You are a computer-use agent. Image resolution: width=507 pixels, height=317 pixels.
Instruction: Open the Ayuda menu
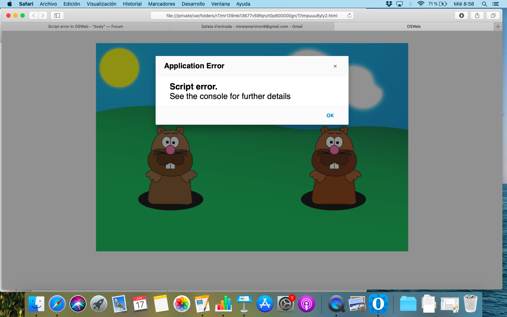(x=243, y=4)
